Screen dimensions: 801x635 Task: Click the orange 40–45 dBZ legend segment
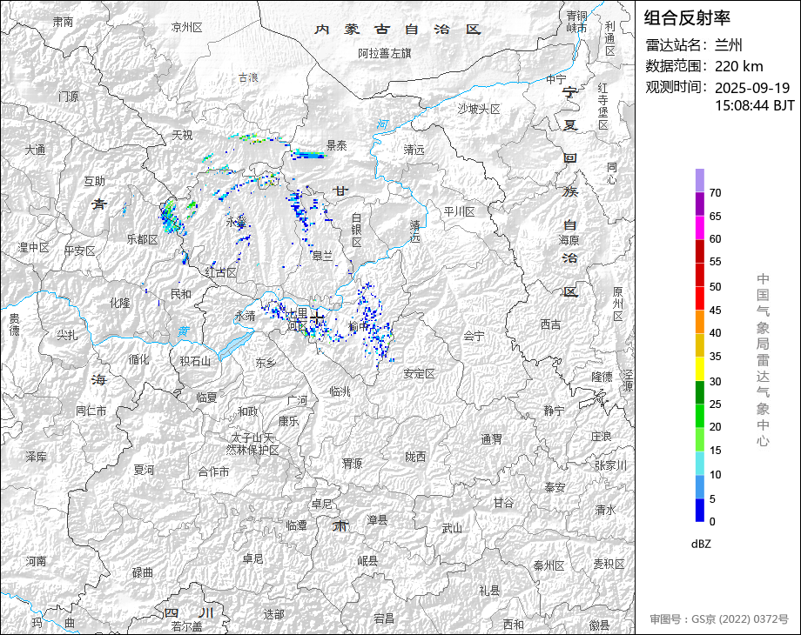click(x=700, y=322)
